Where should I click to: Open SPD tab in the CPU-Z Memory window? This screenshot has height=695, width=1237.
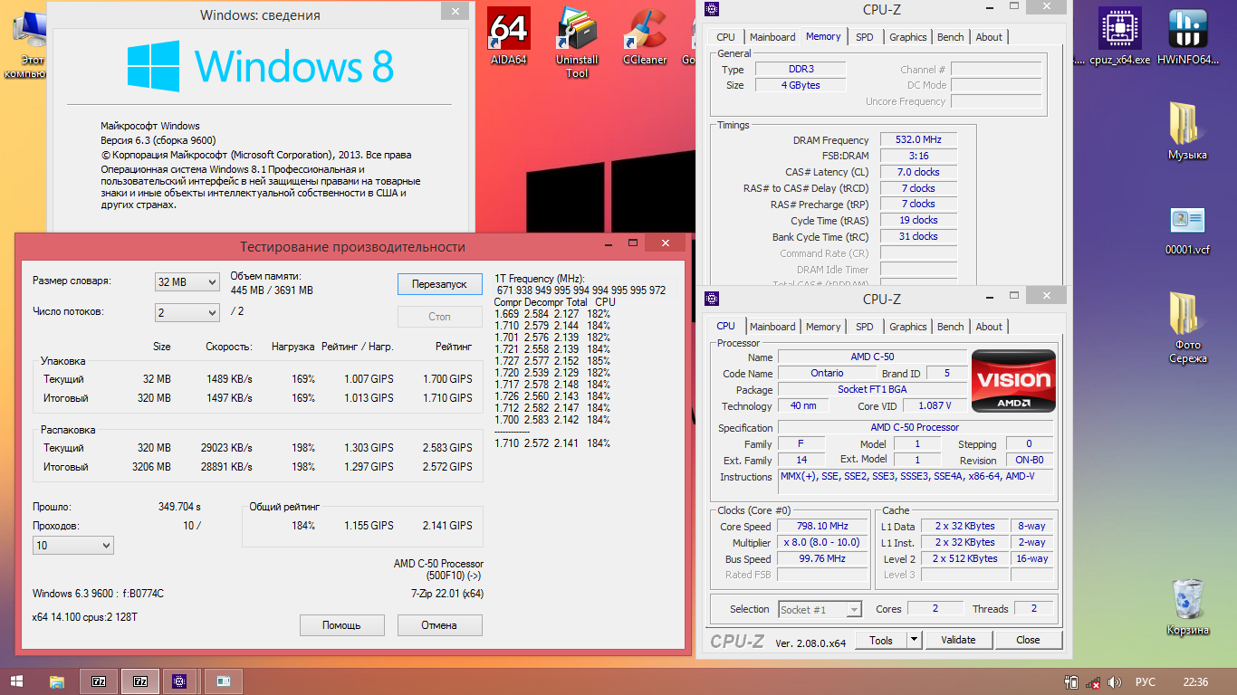tap(865, 37)
